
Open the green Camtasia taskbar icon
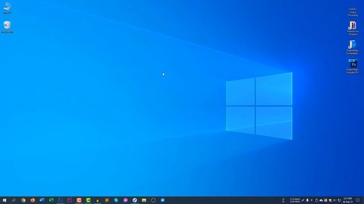pyautogui.click(x=88, y=200)
